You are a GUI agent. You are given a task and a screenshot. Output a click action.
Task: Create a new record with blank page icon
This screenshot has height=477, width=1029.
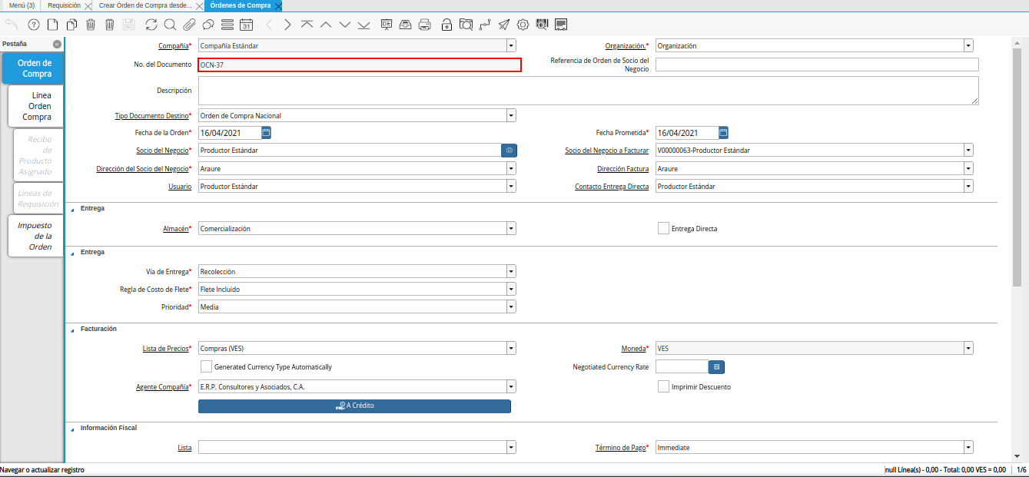click(53, 25)
